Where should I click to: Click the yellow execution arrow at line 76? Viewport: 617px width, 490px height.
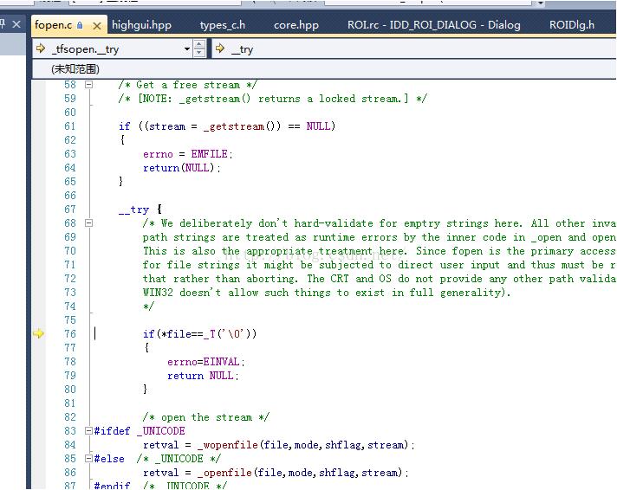(38, 333)
